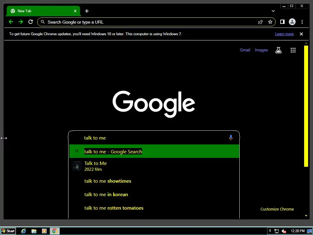This screenshot has width=313, height=235.
Task: Open Windows Media Player in taskbar
Action: (44, 231)
